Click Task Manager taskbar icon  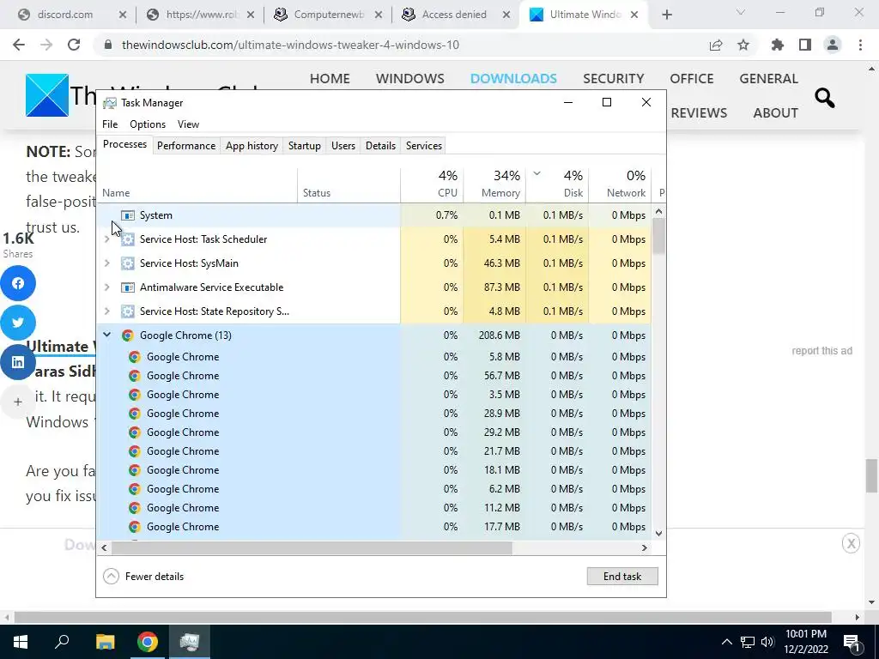tap(190, 642)
